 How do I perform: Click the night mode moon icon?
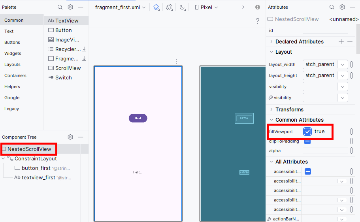click(x=182, y=7)
